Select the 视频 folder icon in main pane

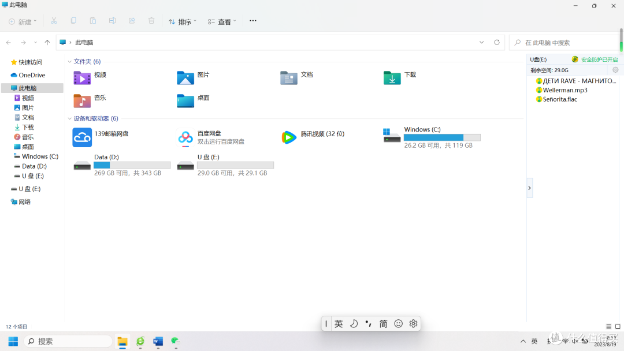click(x=82, y=78)
